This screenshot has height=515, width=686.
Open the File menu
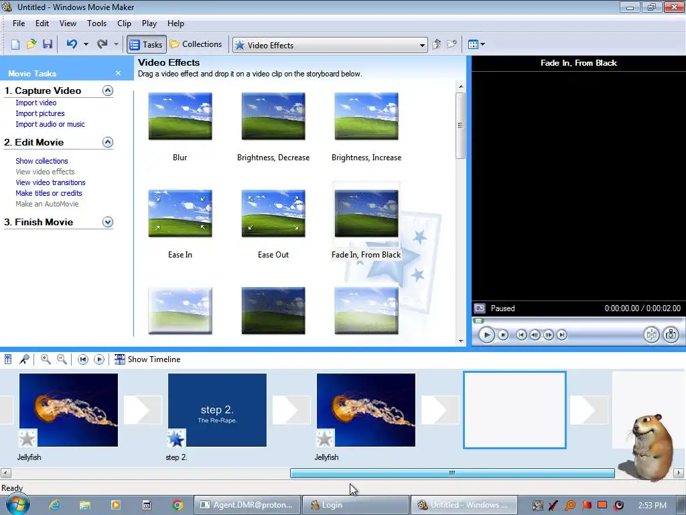[18, 23]
